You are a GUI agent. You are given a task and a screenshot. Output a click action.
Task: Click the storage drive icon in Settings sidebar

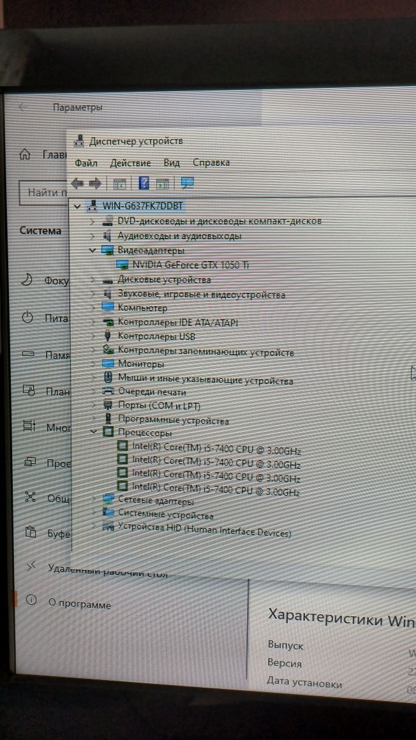28,353
